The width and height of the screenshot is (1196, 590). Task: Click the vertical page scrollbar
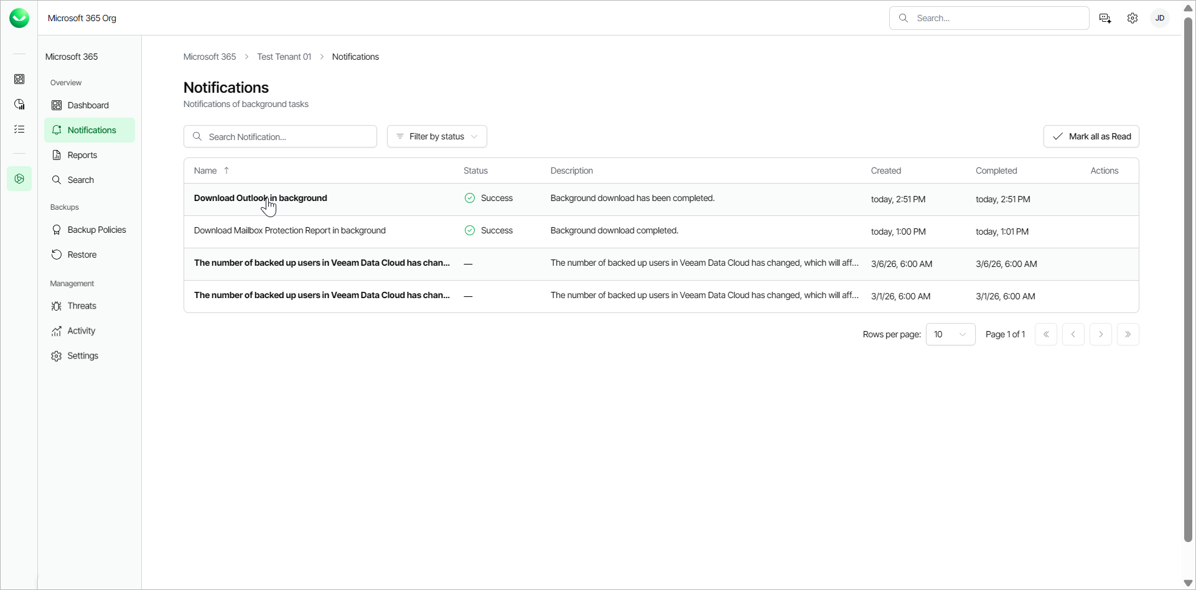coord(1187,280)
